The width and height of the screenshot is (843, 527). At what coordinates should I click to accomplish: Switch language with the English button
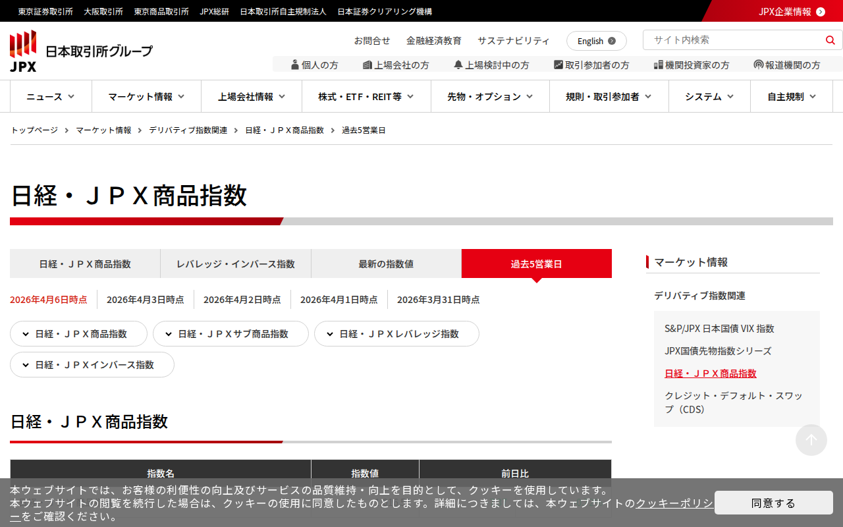pos(597,41)
